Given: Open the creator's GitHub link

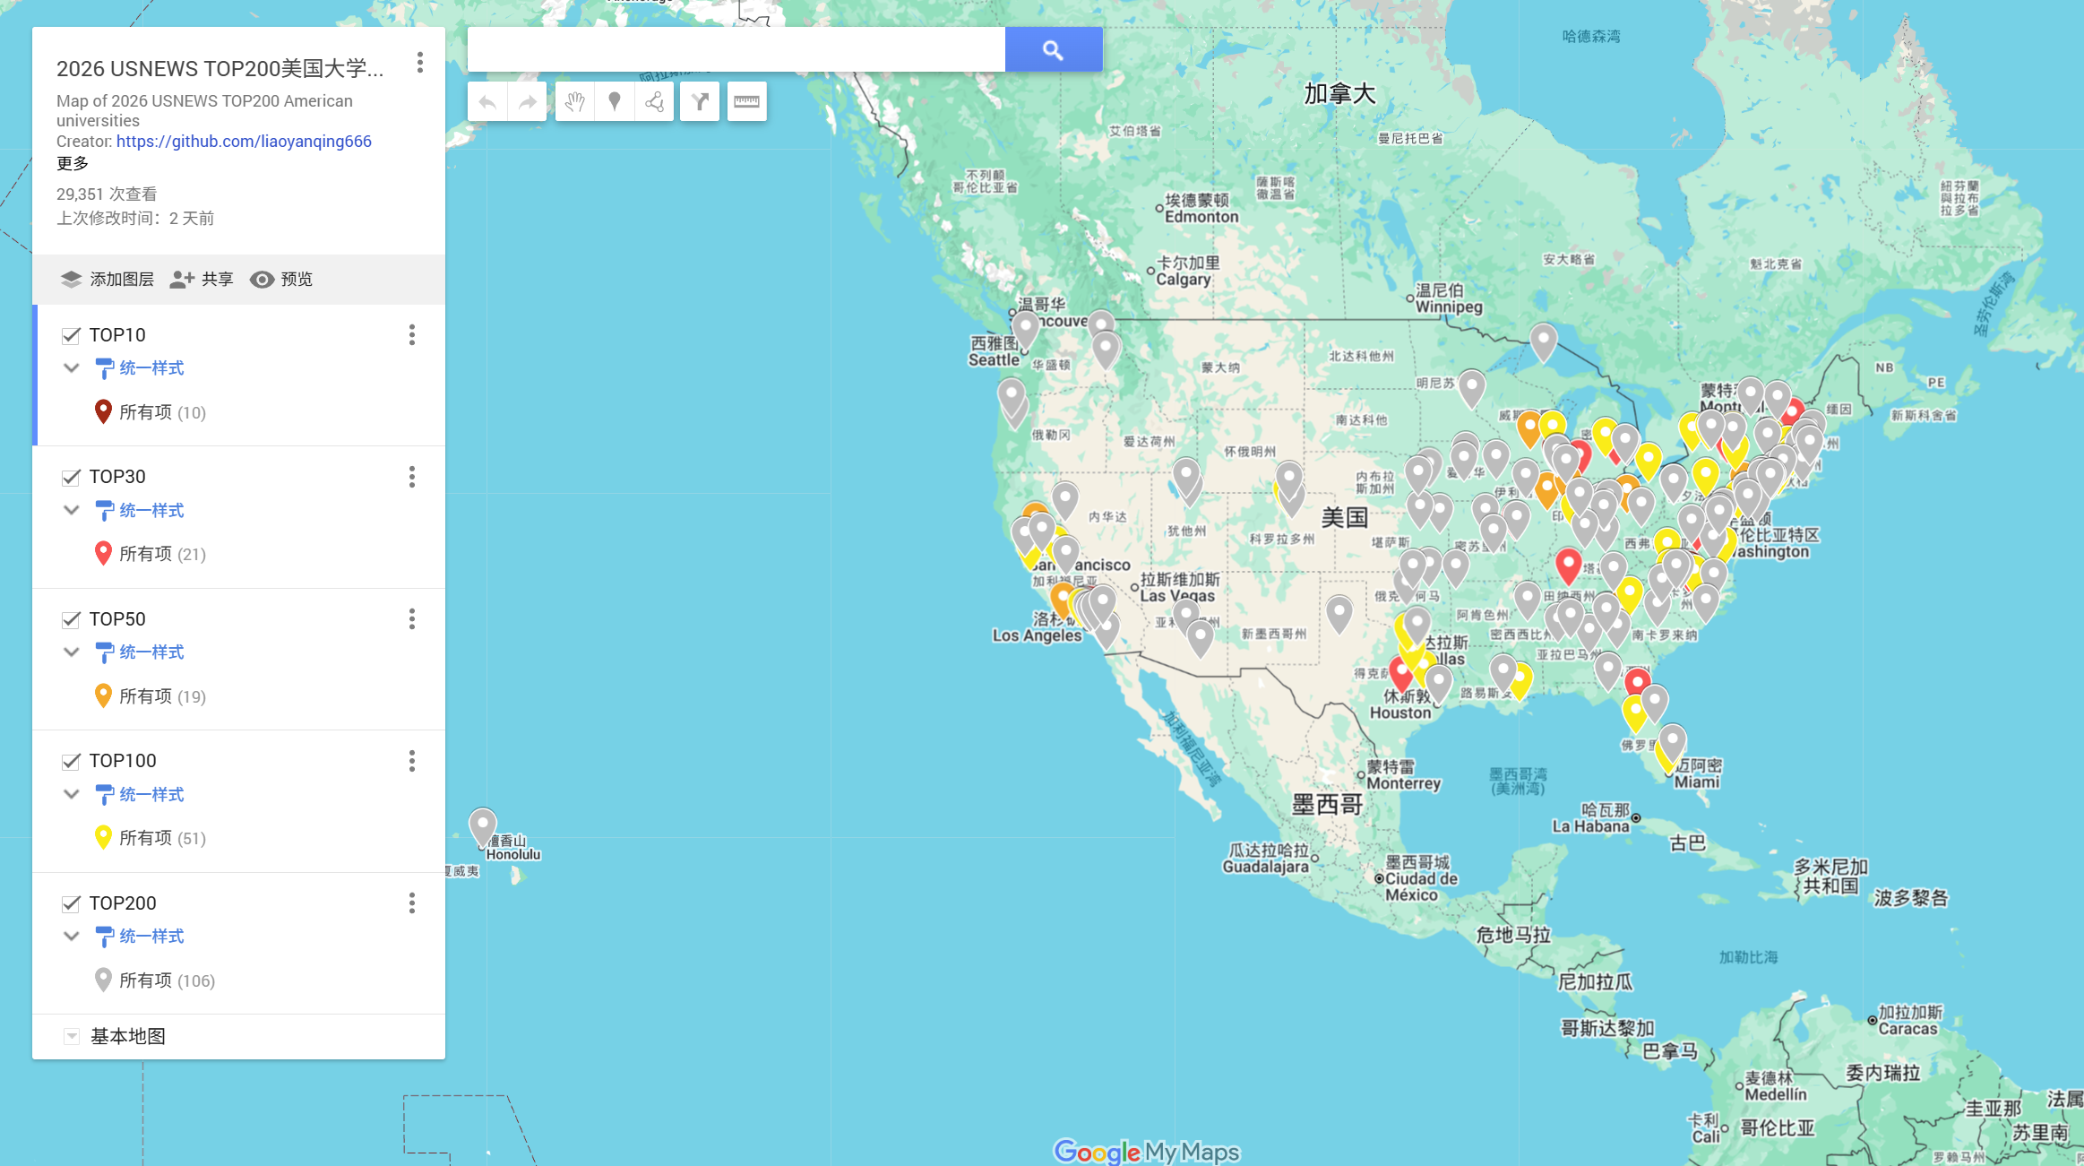Looking at the screenshot, I should 244,142.
